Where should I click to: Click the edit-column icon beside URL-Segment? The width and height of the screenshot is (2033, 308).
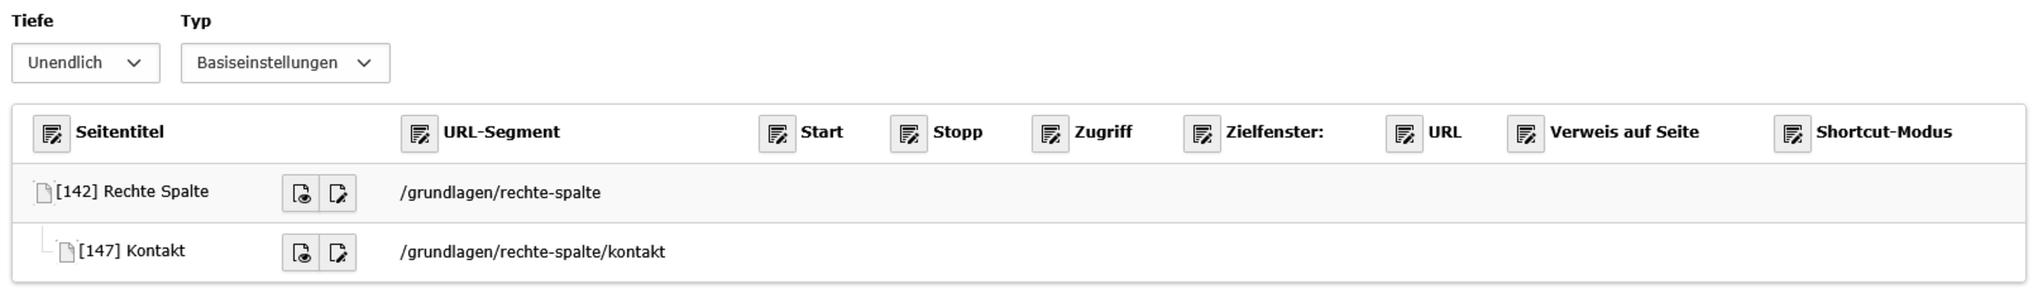tap(419, 133)
